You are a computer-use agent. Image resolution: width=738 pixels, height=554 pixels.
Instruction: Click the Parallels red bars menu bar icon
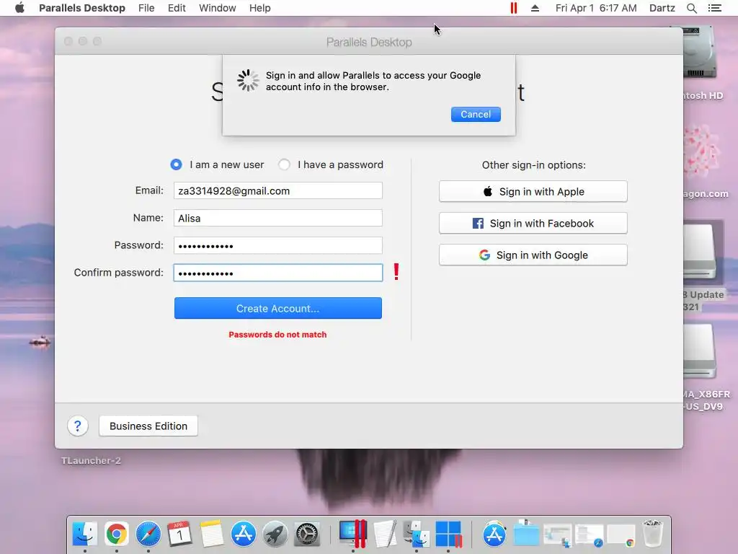(x=513, y=8)
